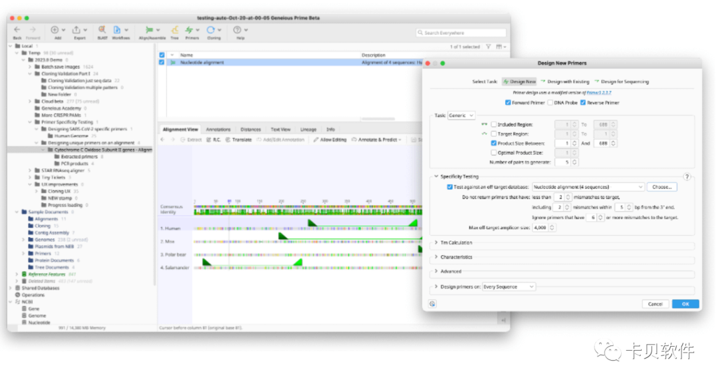
Task: Click OK to design primers
Action: pyautogui.click(x=685, y=304)
